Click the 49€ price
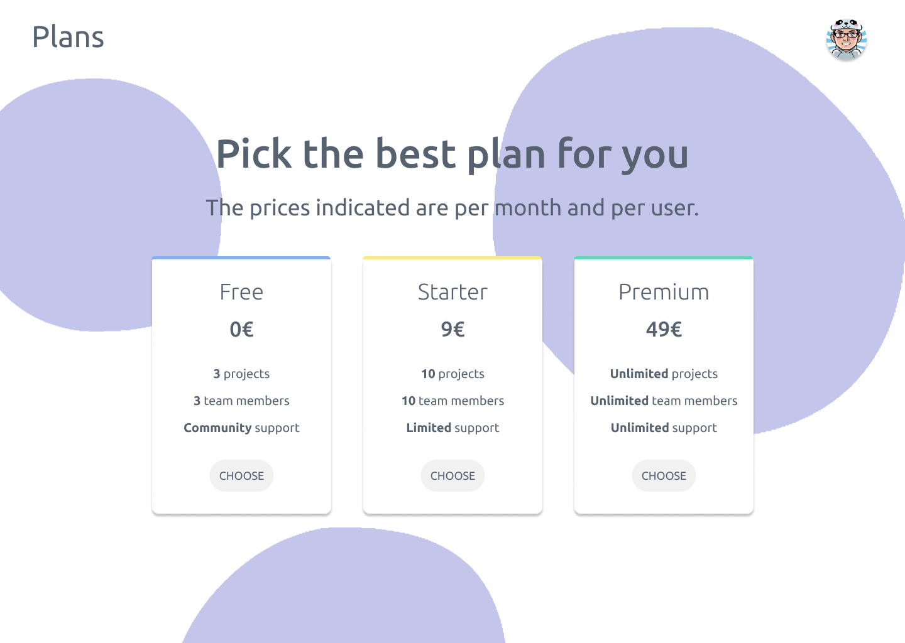This screenshot has width=905, height=643. [x=664, y=329]
